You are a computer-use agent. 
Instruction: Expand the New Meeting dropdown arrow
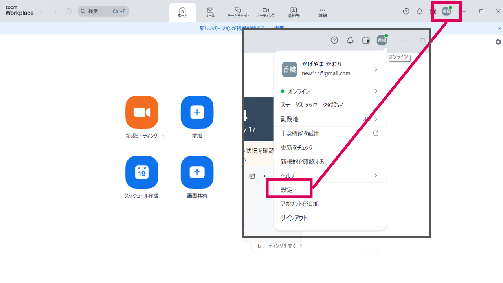[163, 136]
